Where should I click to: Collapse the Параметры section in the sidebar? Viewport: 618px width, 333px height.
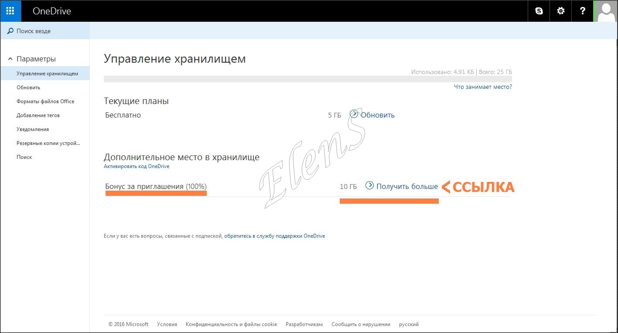click(10, 58)
